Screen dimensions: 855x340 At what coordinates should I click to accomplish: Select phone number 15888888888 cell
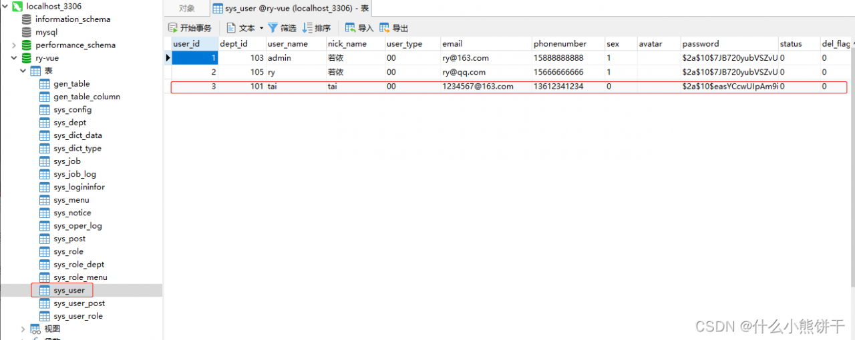(568, 58)
